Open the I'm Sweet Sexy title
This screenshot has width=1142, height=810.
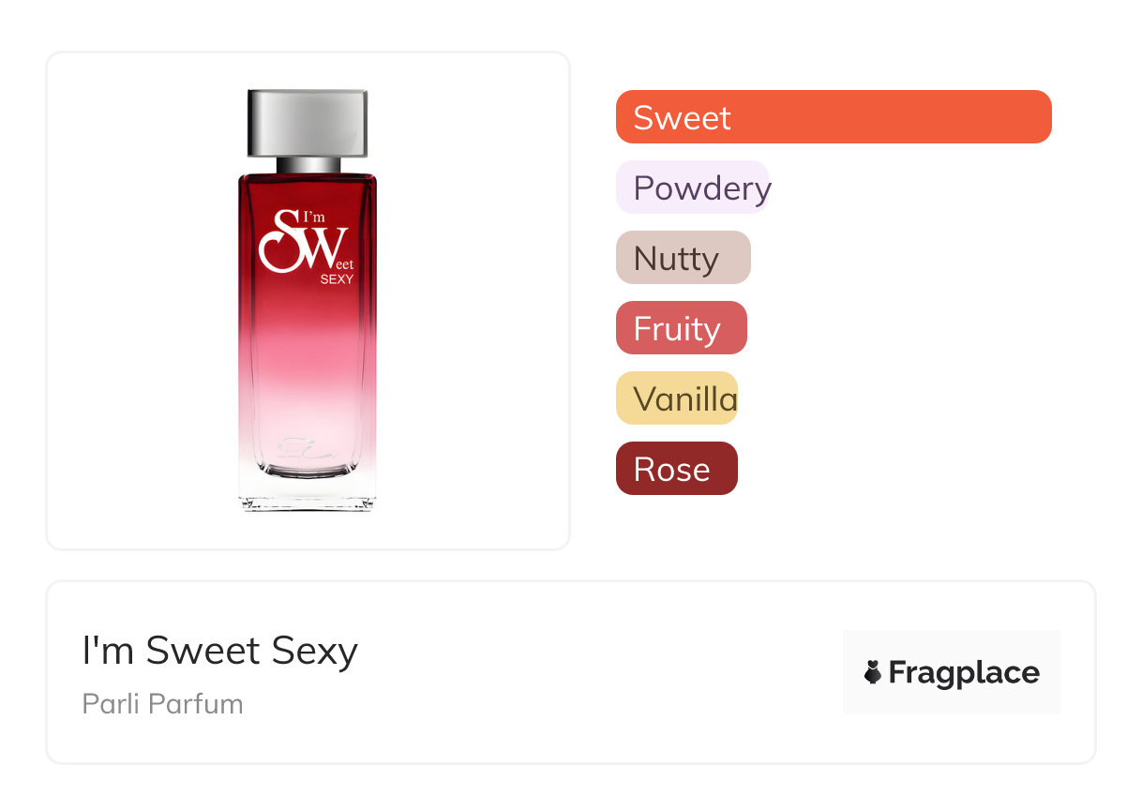click(220, 651)
